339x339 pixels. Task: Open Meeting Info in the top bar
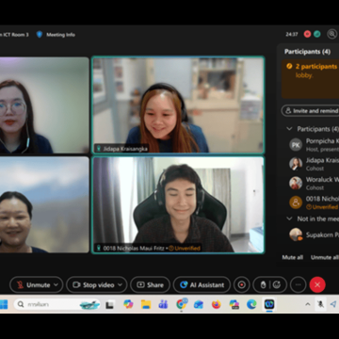(60, 35)
